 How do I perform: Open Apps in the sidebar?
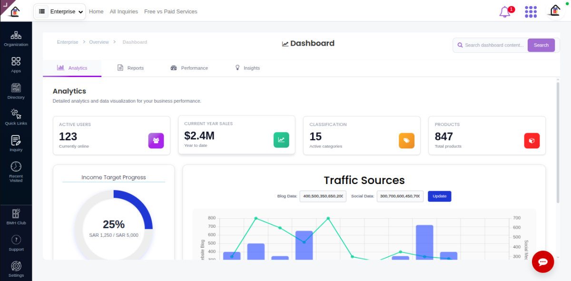tap(16, 65)
